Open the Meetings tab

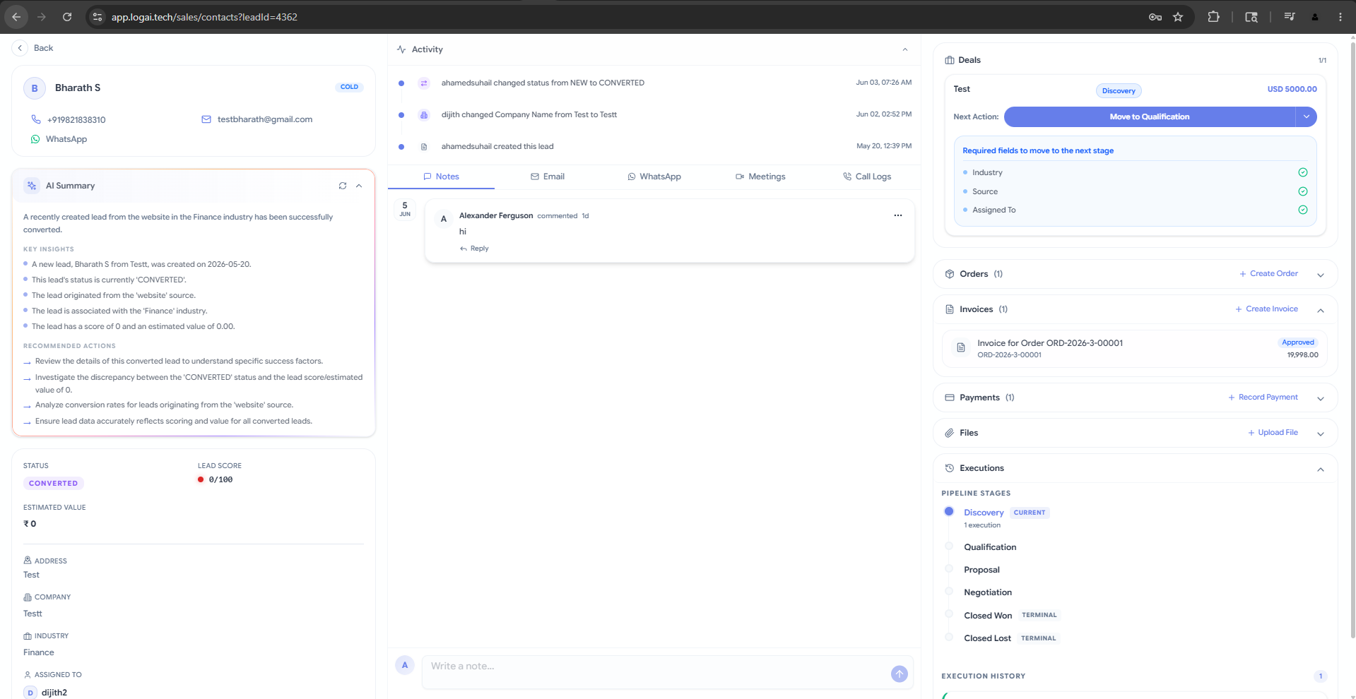tap(760, 177)
